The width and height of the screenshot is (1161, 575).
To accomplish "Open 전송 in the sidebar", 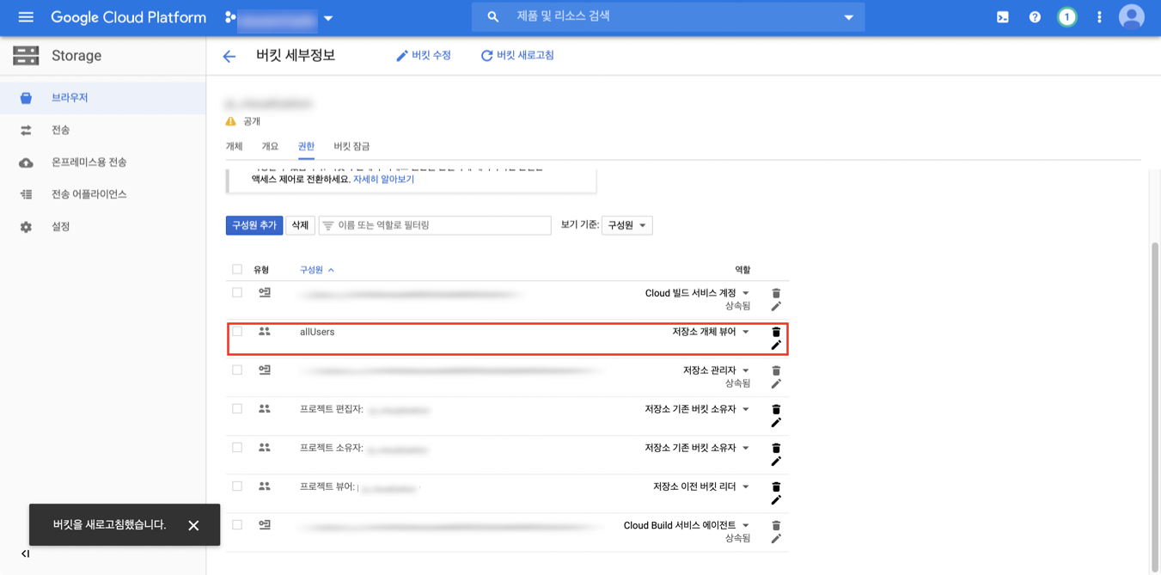I will click(103, 131).
